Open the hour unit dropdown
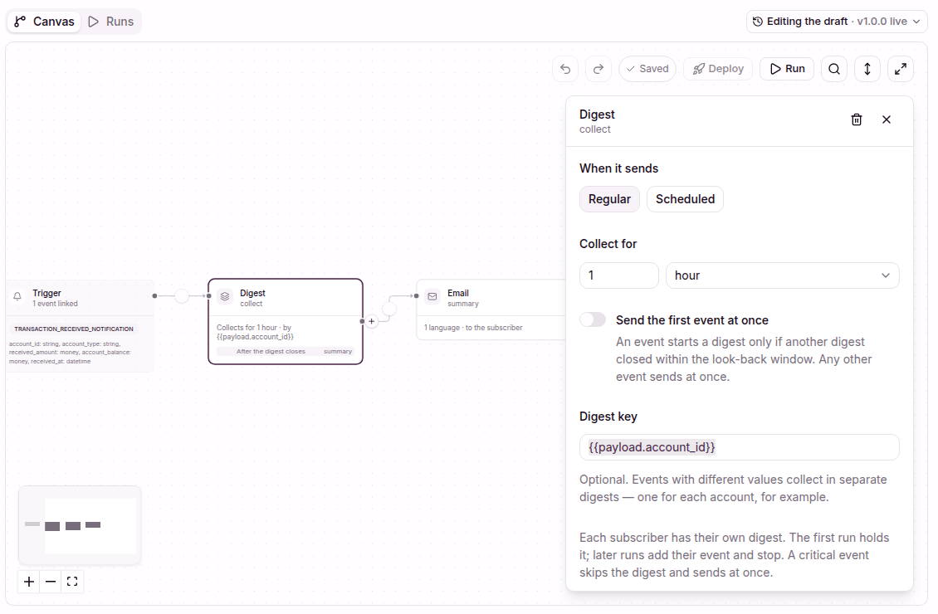Viewport: 938px width, 614px height. (x=783, y=275)
